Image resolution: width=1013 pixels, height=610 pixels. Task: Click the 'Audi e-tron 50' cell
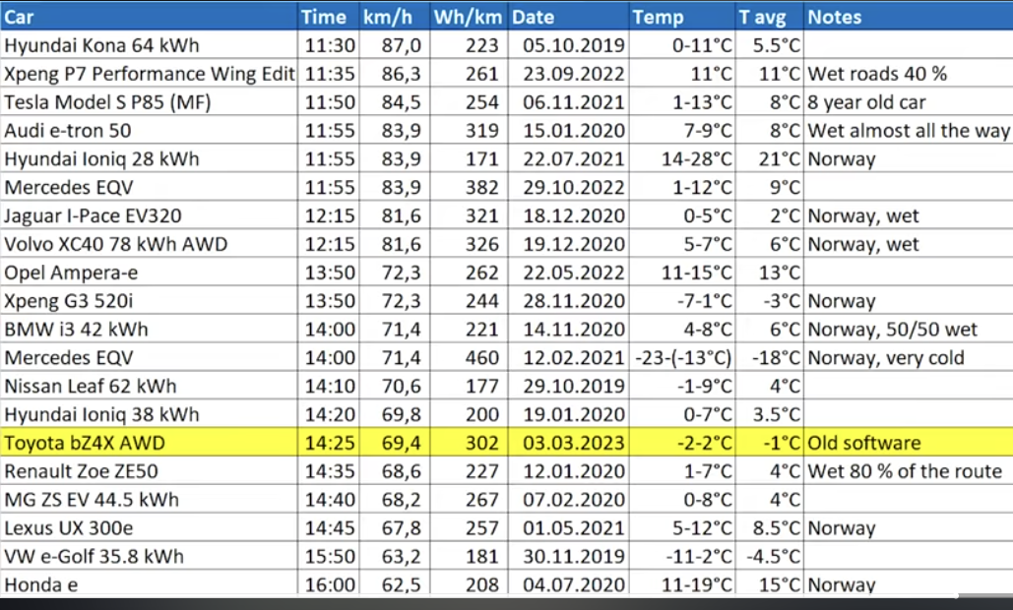[150, 131]
